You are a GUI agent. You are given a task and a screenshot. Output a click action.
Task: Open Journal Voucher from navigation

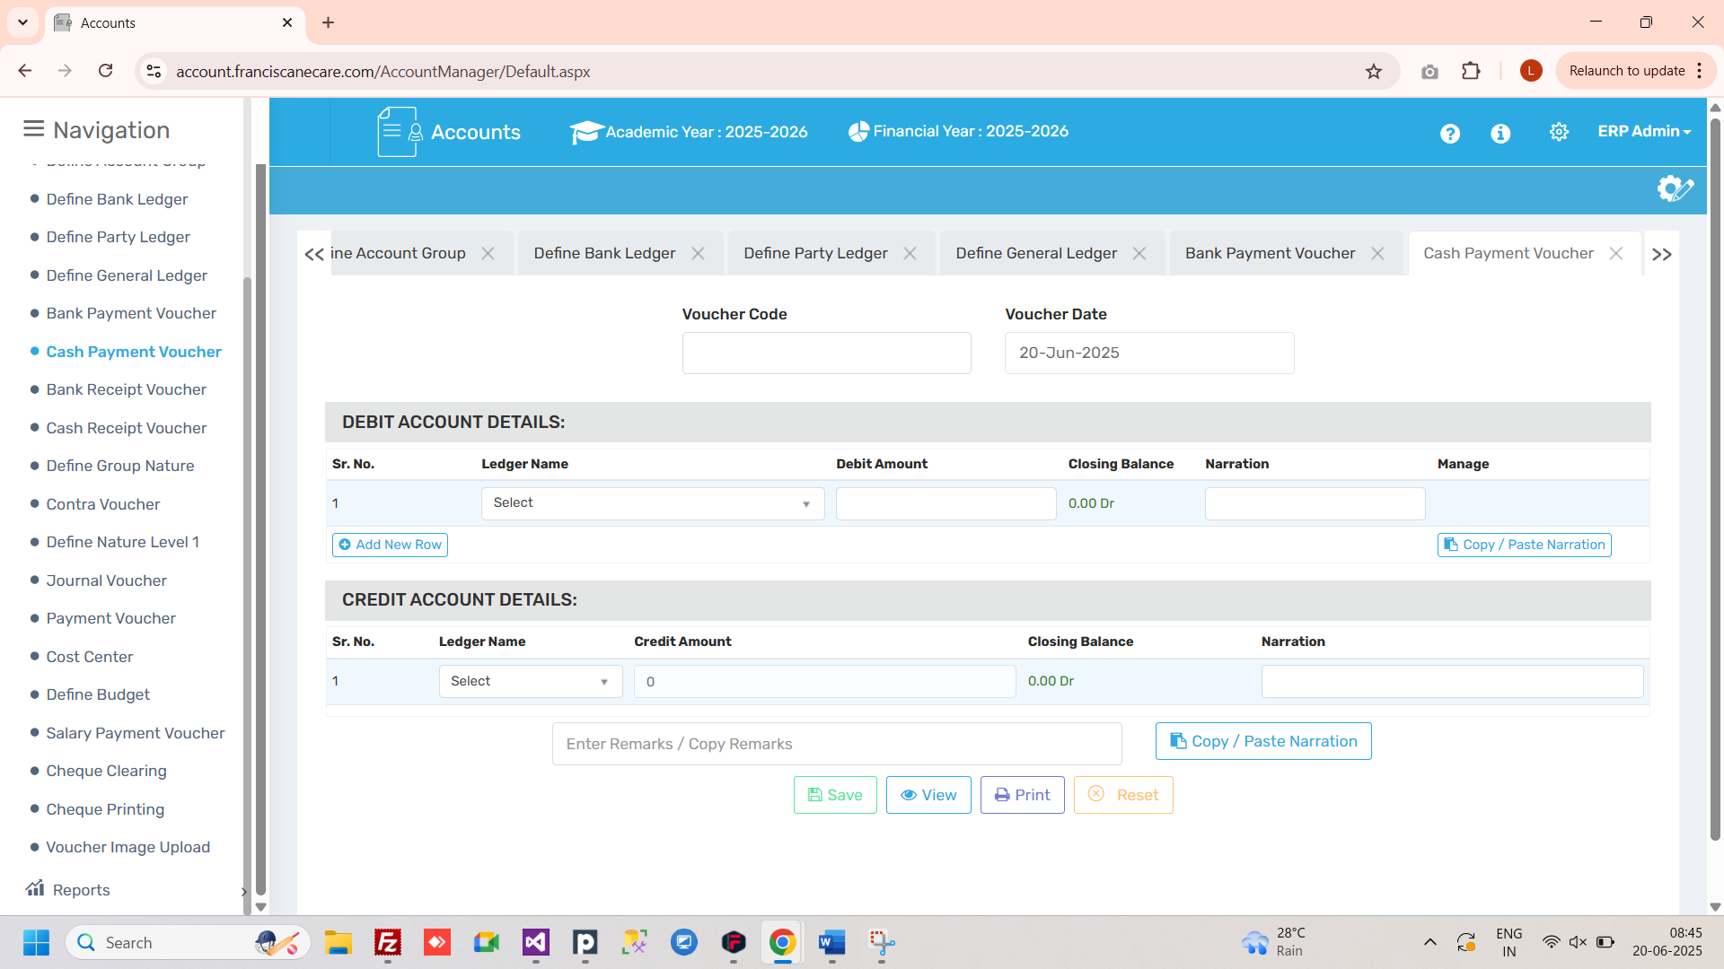(x=106, y=581)
